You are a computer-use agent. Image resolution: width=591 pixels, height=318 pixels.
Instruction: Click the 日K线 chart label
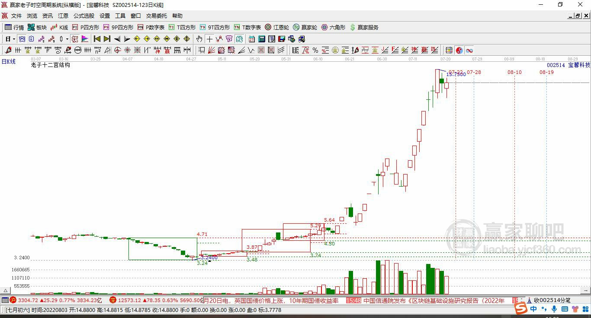click(8, 62)
